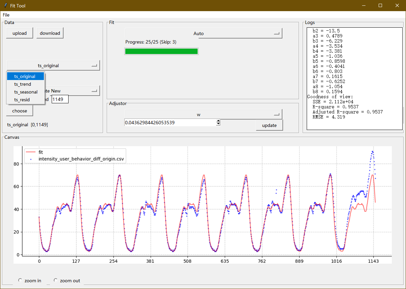
Task: Click the Logs panel scrollbar
Action: click(404, 115)
